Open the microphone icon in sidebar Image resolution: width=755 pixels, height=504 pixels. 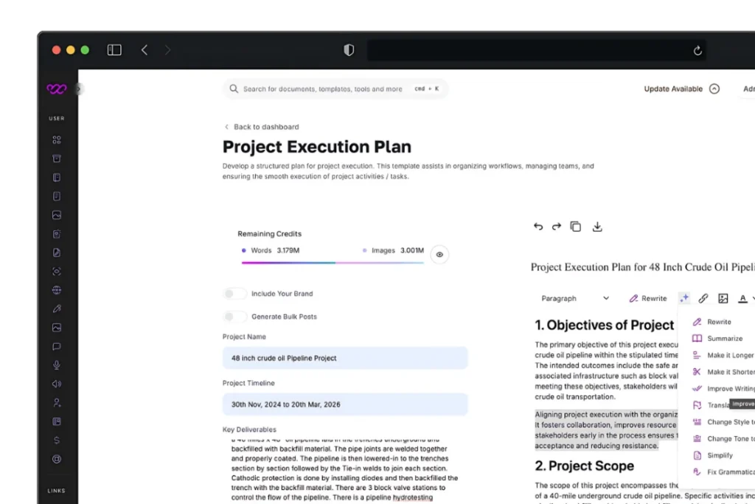pyautogui.click(x=56, y=365)
